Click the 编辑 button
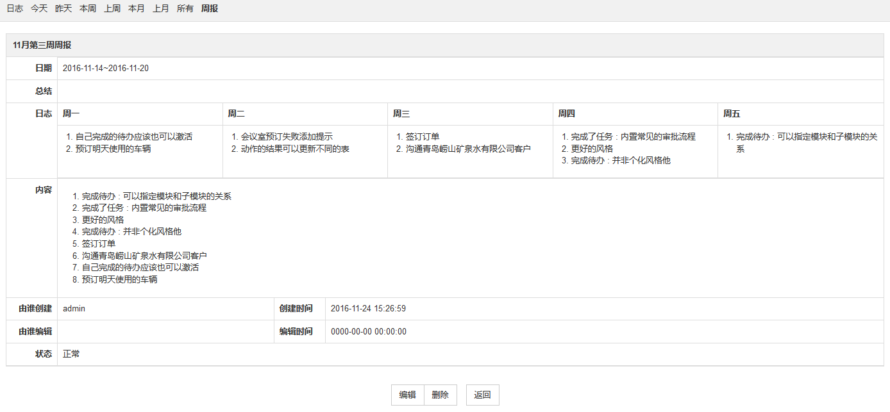Screen dimensions: 890x412 click(408, 395)
